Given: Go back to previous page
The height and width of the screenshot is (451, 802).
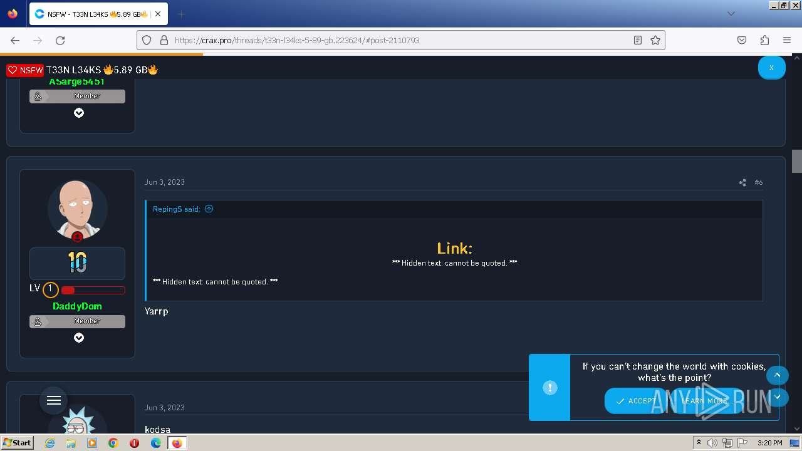Looking at the screenshot, I should pyautogui.click(x=15, y=40).
